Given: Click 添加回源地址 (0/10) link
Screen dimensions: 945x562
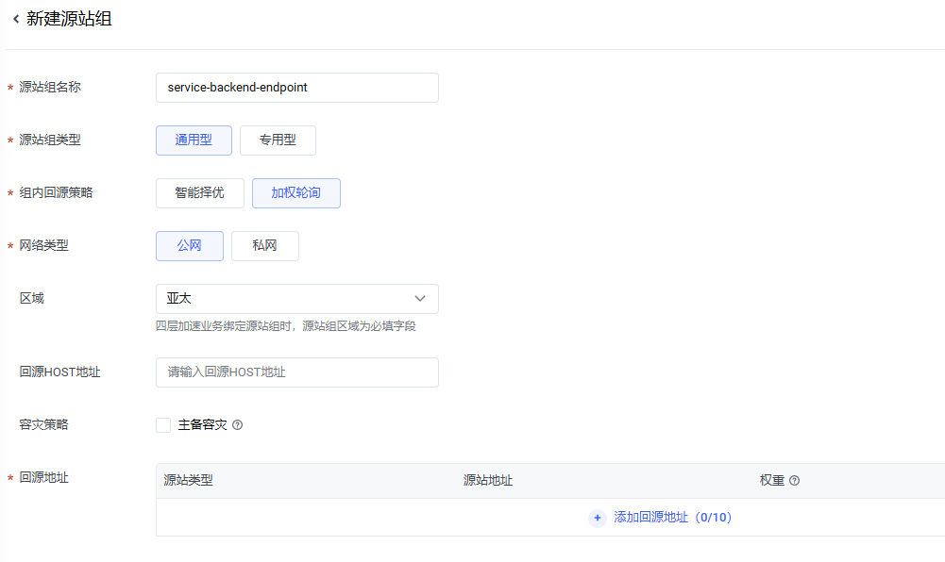Looking at the screenshot, I should click(x=672, y=518).
